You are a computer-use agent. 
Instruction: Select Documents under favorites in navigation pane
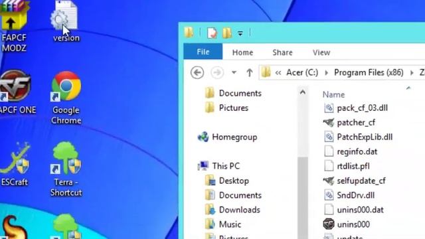[x=240, y=93]
